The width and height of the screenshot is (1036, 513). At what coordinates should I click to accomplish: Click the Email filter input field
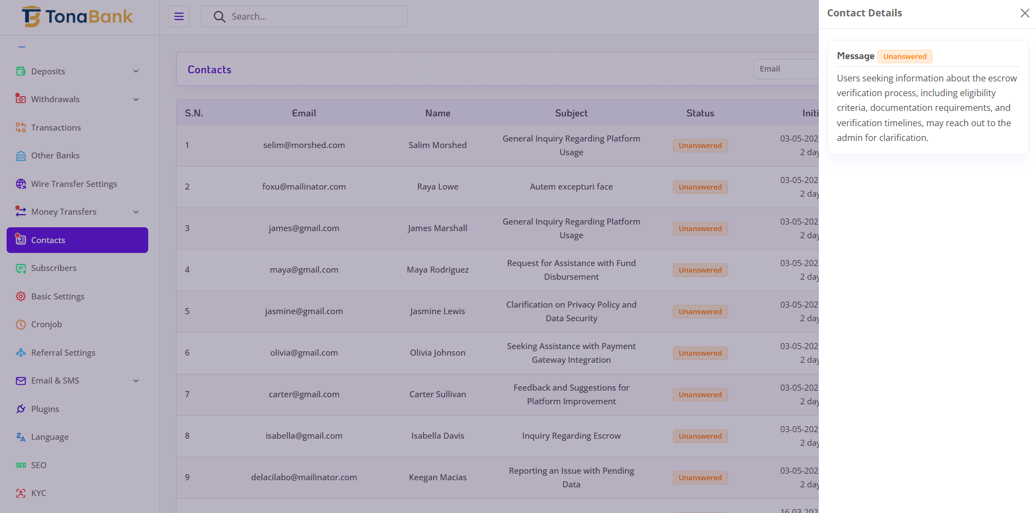785,69
